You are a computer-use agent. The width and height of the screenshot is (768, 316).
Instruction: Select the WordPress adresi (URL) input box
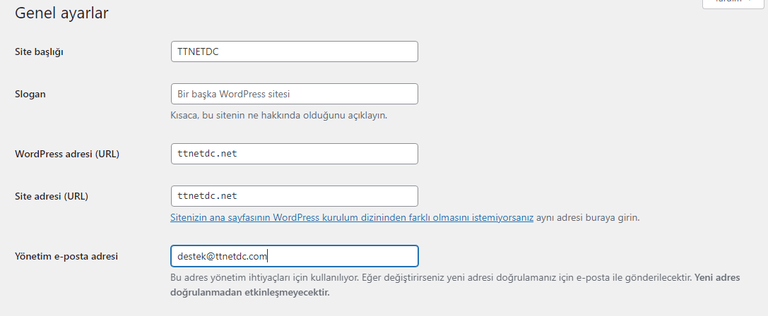pyautogui.click(x=295, y=154)
